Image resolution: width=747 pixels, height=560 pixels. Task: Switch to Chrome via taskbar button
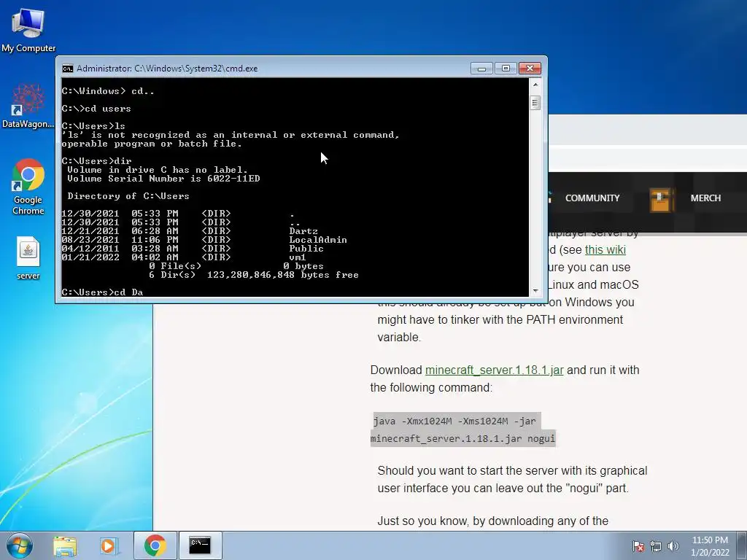(155, 545)
